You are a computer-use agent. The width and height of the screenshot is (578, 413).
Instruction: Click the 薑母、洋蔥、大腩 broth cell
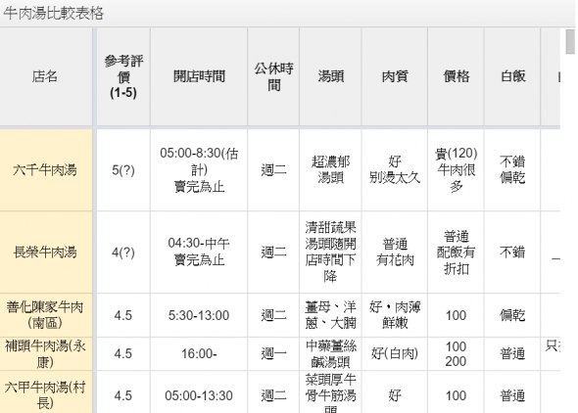pos(331,315)
